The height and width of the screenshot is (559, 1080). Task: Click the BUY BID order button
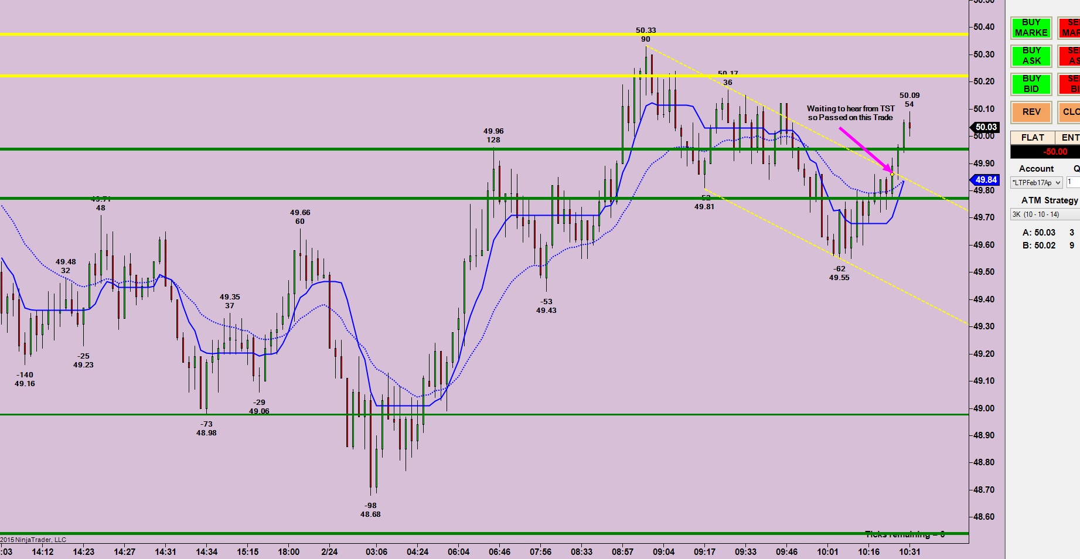pyautogui.click(x=1031, y=84)
